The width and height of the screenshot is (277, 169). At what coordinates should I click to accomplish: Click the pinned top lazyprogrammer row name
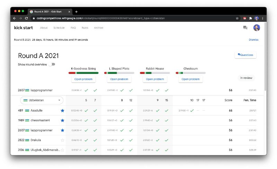coord(42,90)
